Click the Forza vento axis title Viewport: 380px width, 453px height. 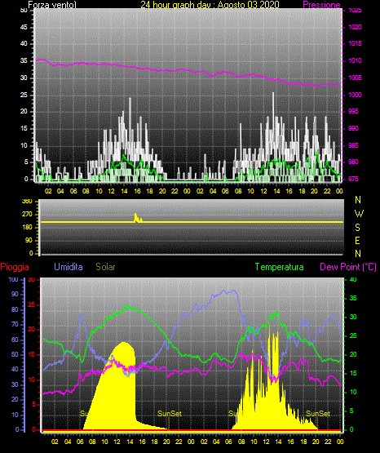click(52, 5)
